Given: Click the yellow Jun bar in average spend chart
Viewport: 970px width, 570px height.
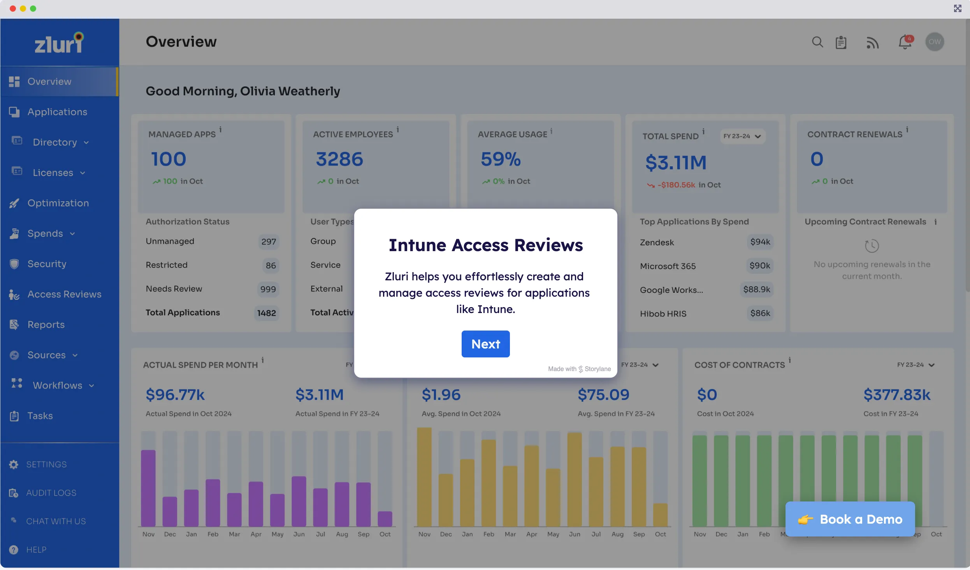Looking at the screenshot, I should [x=575, y=479].
